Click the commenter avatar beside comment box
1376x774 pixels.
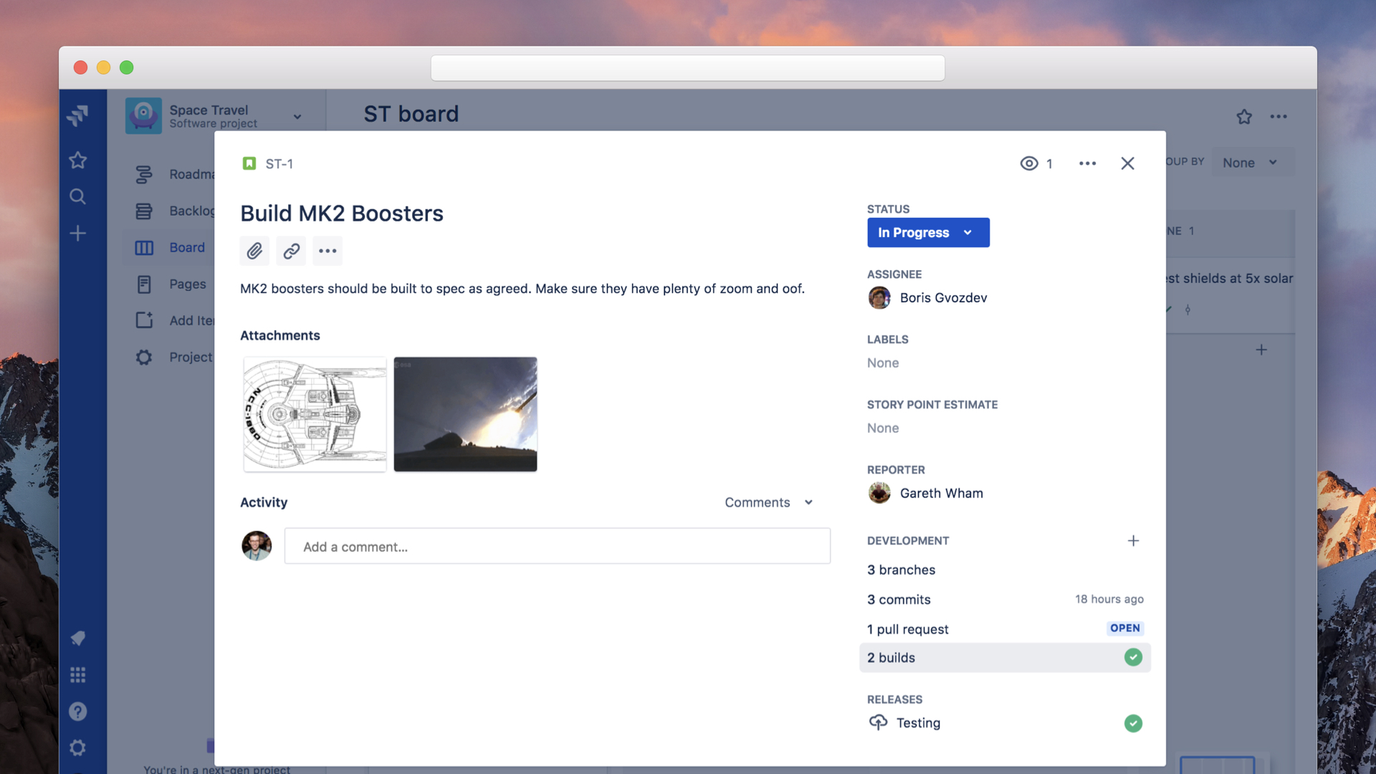[257, 545]
